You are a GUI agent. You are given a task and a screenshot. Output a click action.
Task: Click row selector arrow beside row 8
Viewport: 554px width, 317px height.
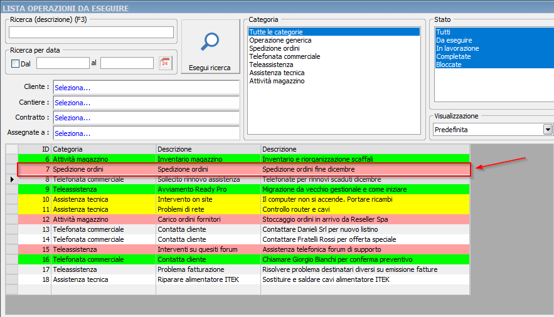[x=12, y=179]
